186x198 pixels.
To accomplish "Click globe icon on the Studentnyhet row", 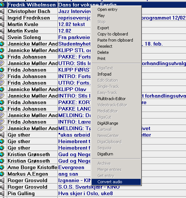I will [2, 44].
